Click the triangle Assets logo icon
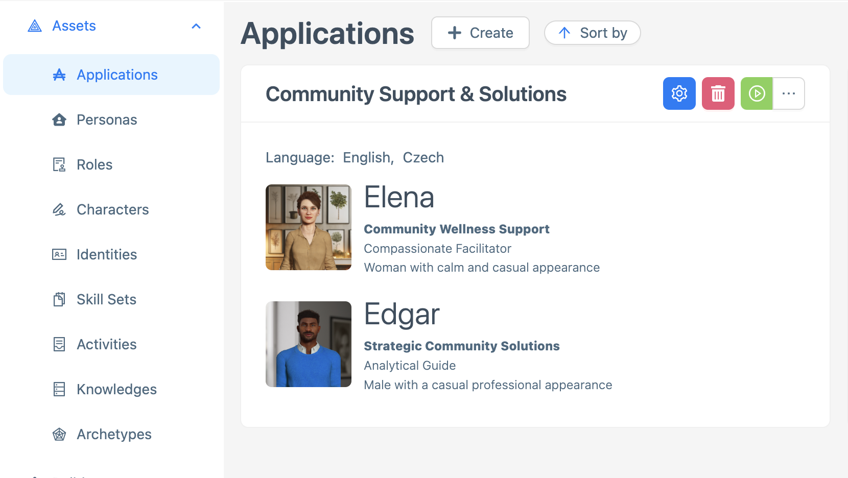 click(34, 26)
